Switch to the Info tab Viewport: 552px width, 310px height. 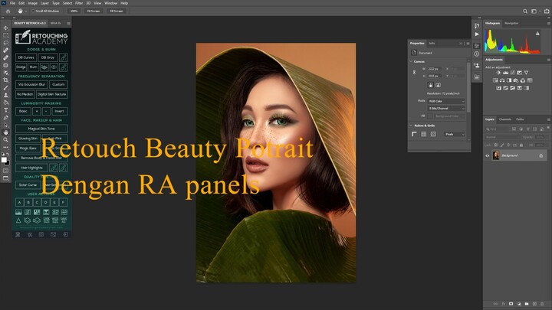pos(432,43)
